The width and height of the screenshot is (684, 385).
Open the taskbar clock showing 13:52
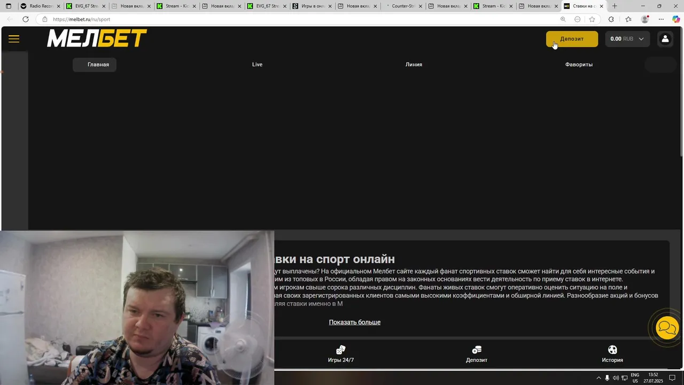(653, 378)
